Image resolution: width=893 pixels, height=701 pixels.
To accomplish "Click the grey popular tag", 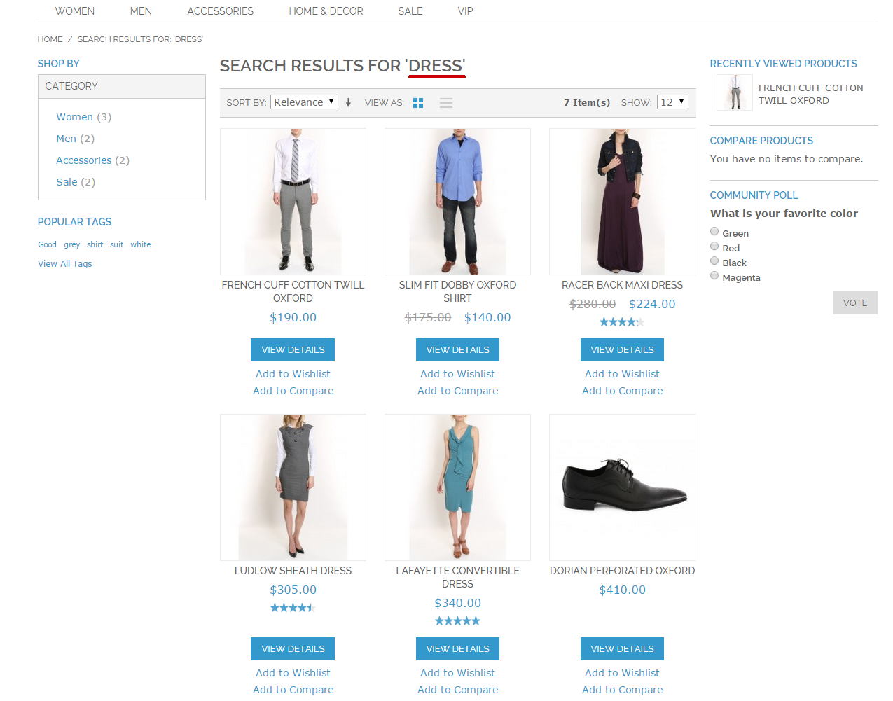I will (72, 244).
